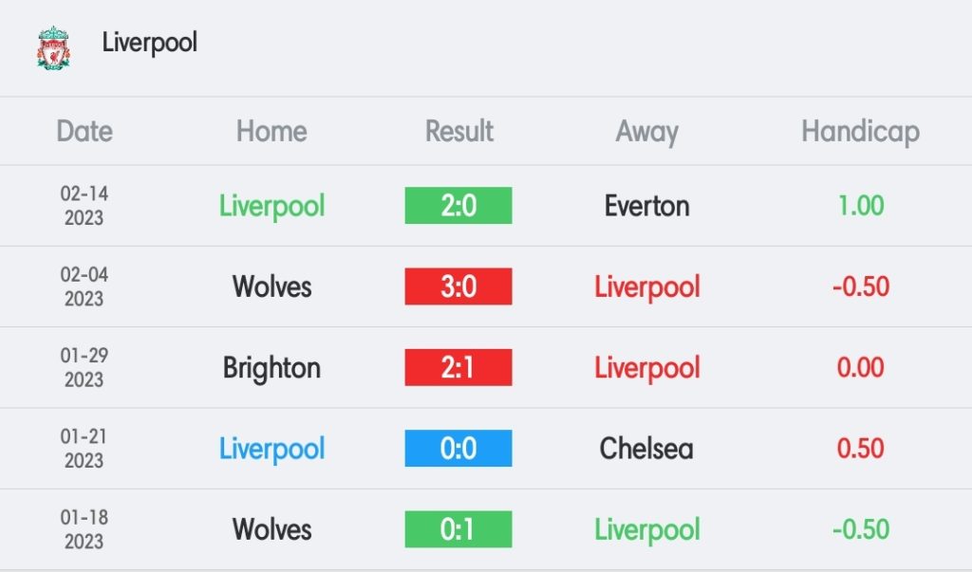Click the 01-29 2023 date cell
Screen dimensions: 972x572
pos(84,367)
